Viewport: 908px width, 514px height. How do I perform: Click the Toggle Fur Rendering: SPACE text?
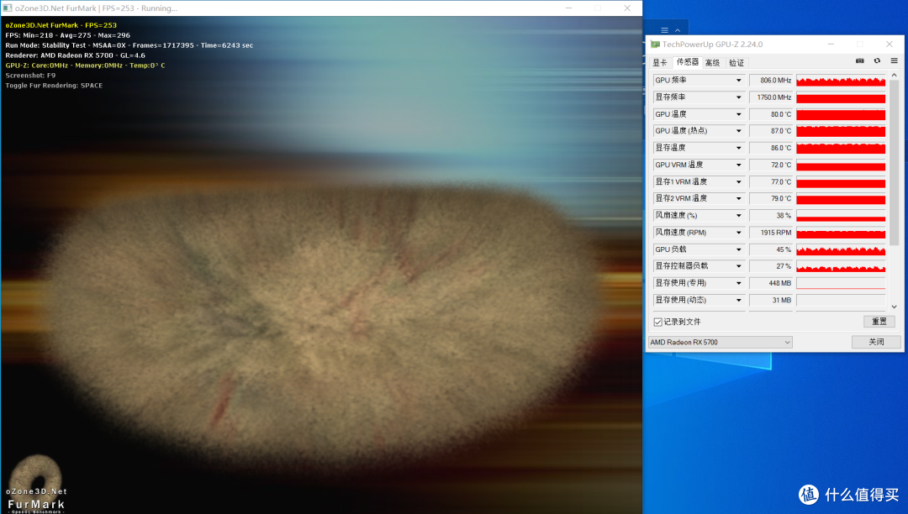(x=54, y=86)
